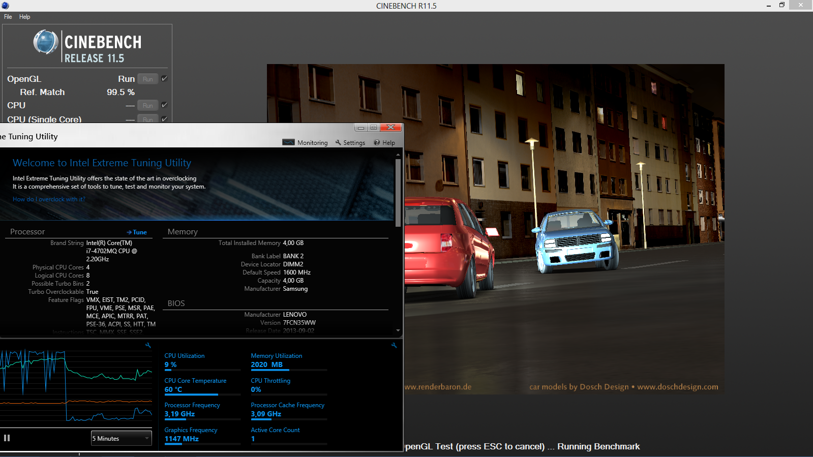
Task: Select the Active Core Count monitor
Action: point(289,435)
